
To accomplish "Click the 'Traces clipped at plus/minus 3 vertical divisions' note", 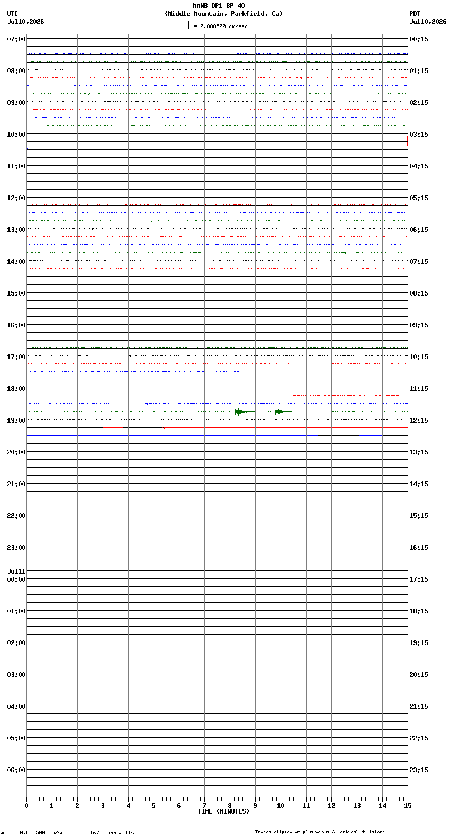I will (320, 832).
